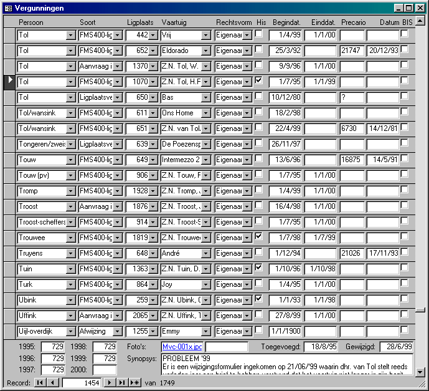Go to the previous record
This screenshot has width=429, height=391.
(52, 383)
